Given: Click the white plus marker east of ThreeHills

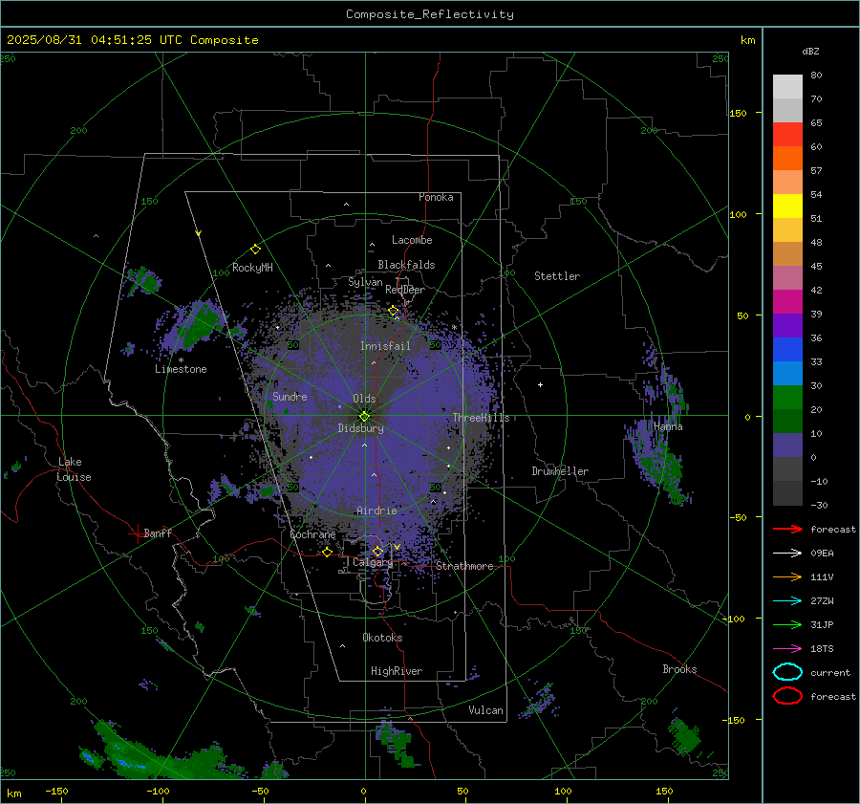Looking at the screenshot, I should tap(540, 384).
